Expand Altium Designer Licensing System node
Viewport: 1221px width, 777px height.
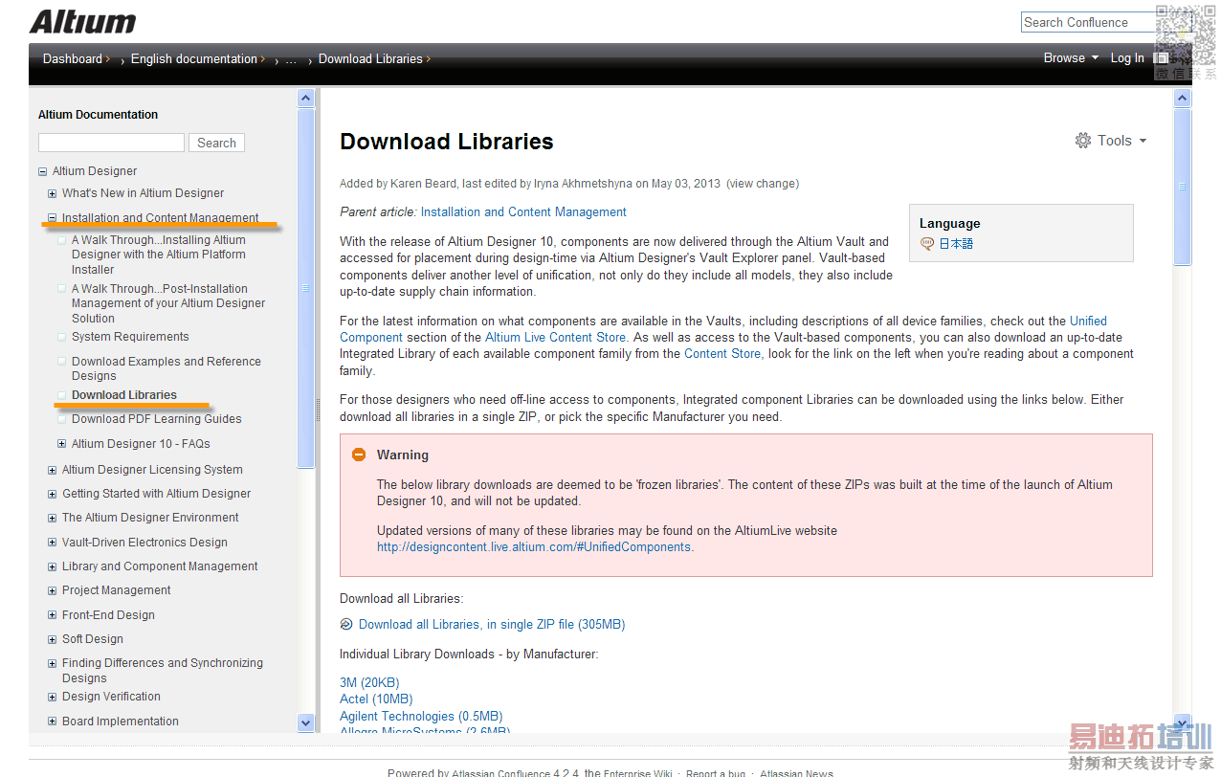pos(52,470)
